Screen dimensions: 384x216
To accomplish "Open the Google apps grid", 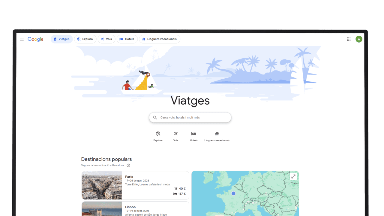I will (x=349, y=39).
